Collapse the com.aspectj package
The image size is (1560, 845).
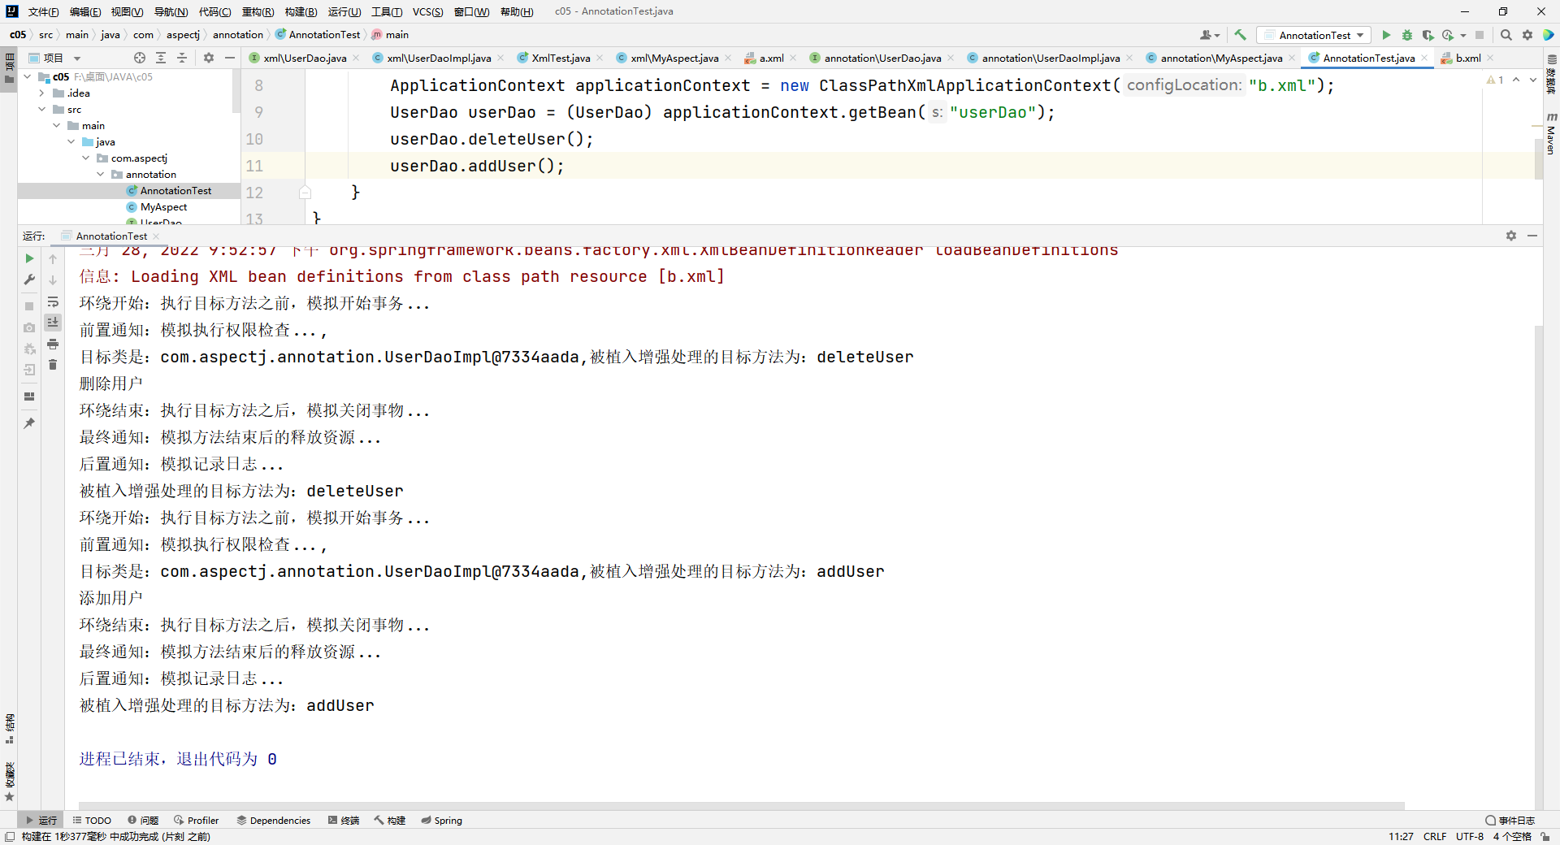[x=86, y=158]
